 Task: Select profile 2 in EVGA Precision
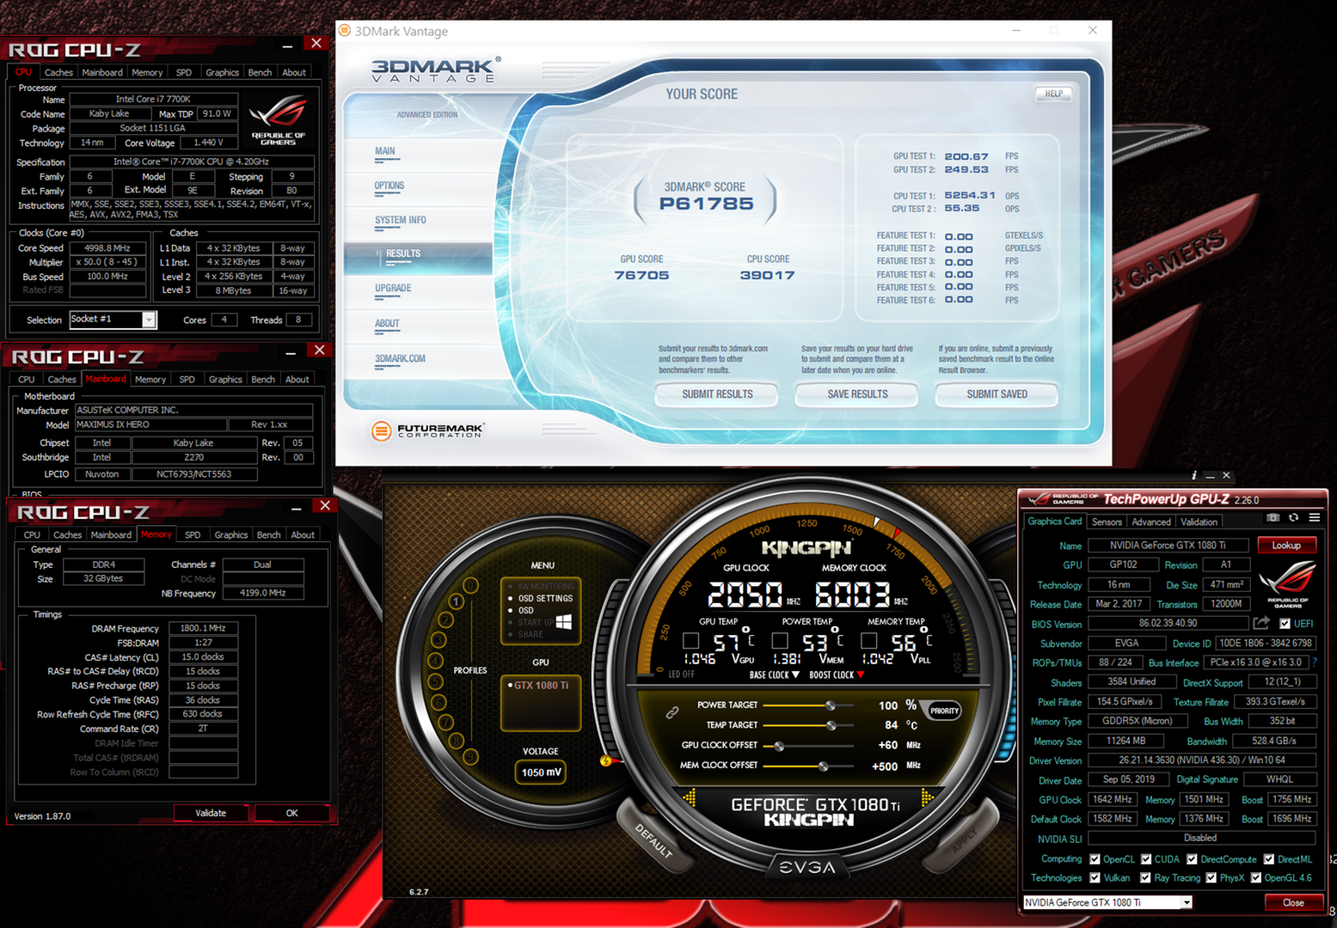445,620
